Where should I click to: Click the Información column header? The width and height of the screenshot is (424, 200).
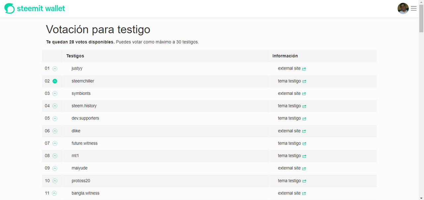point(285,56)
